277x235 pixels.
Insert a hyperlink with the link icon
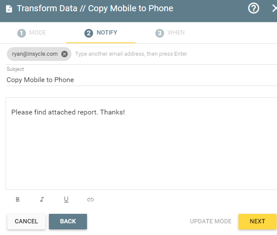pyautogui.click(x=90, y=200)
